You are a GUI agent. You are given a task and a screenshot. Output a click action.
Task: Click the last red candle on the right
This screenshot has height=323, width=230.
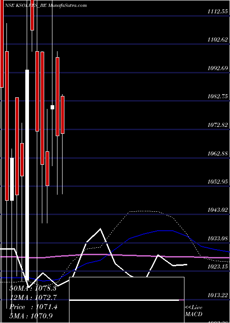pos(63,115)
